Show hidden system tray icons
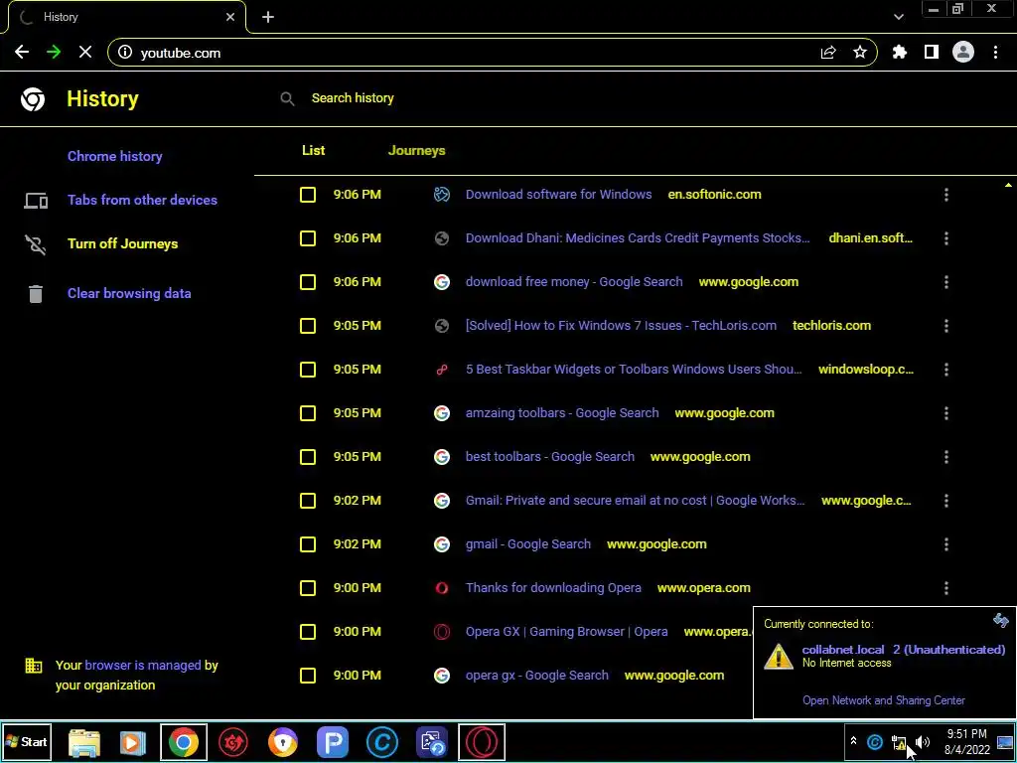The width and height of the screenshot is (1017, 763). (x=853, y=741)
